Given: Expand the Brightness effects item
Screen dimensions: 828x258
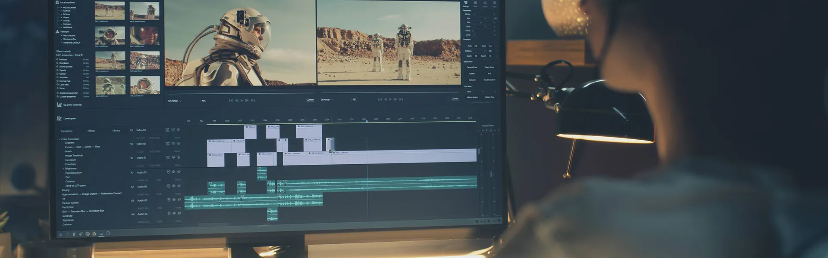Looking at the screenshot, I should (63, 169).
